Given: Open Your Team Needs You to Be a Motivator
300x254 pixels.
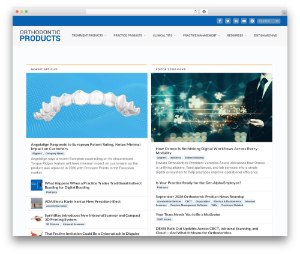Looking at the screenshot, I should tap(188, 214).
